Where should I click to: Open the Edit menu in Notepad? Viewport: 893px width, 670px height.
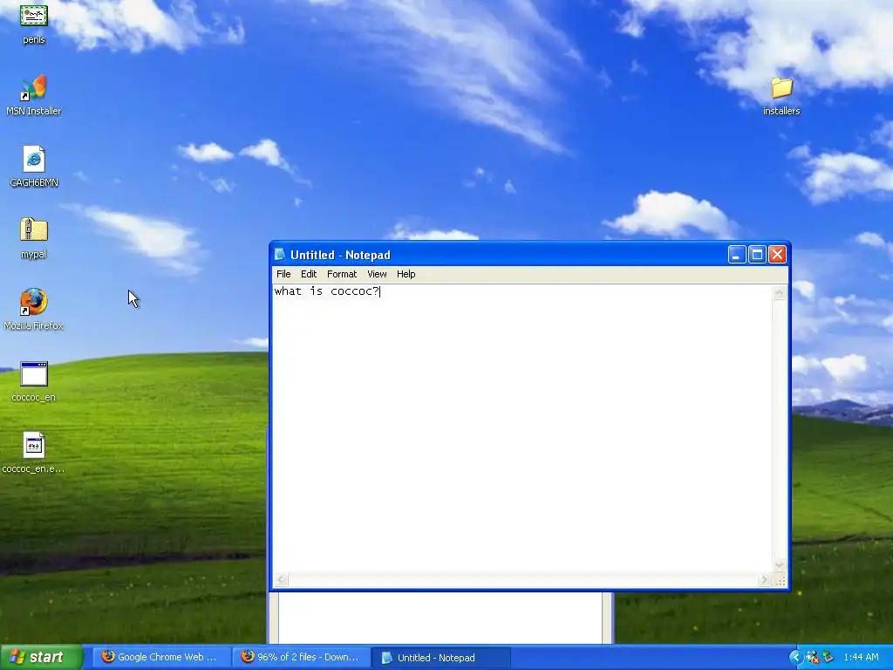point(309,274)
